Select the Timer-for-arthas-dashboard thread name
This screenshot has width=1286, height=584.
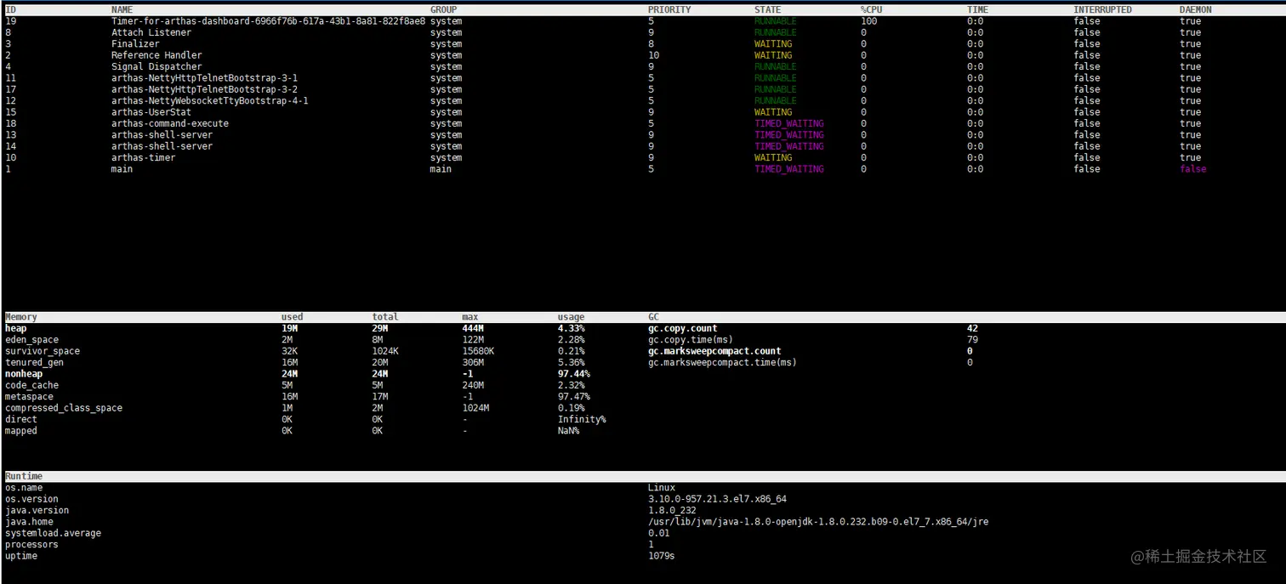click(268, 21)
